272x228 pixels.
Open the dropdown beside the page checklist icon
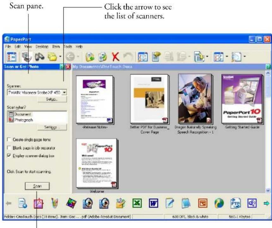pyautogui.click(x=244, y=56)
